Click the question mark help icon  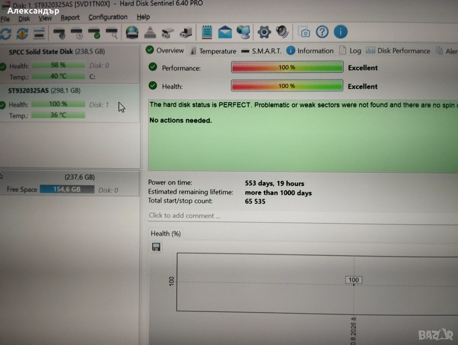(322, 32)
